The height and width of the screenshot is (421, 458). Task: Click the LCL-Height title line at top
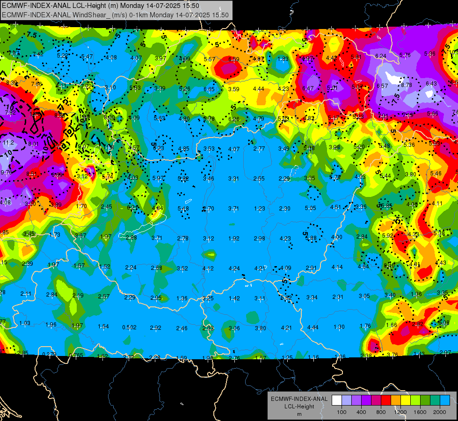pyautogui.click(x=101, y=6)
